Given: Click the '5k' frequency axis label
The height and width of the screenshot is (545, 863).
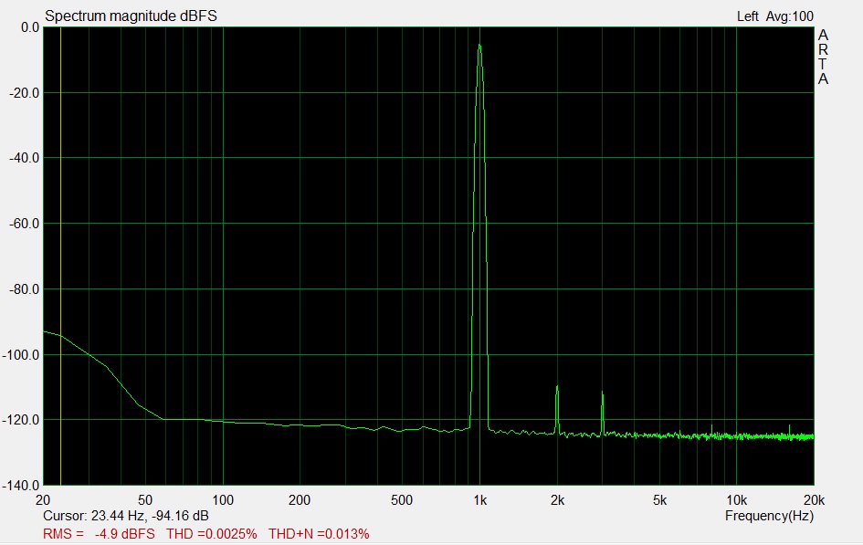Looking at the screenshot, I should tap(660, 500).
